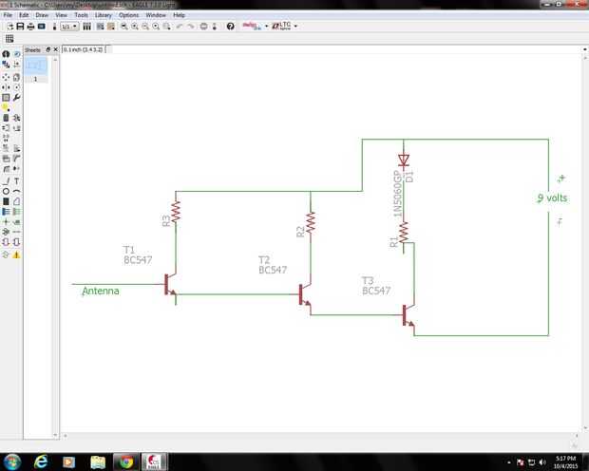Select the Polygon tool
This screenshot has height=471, width=589.
coord(16,201)
